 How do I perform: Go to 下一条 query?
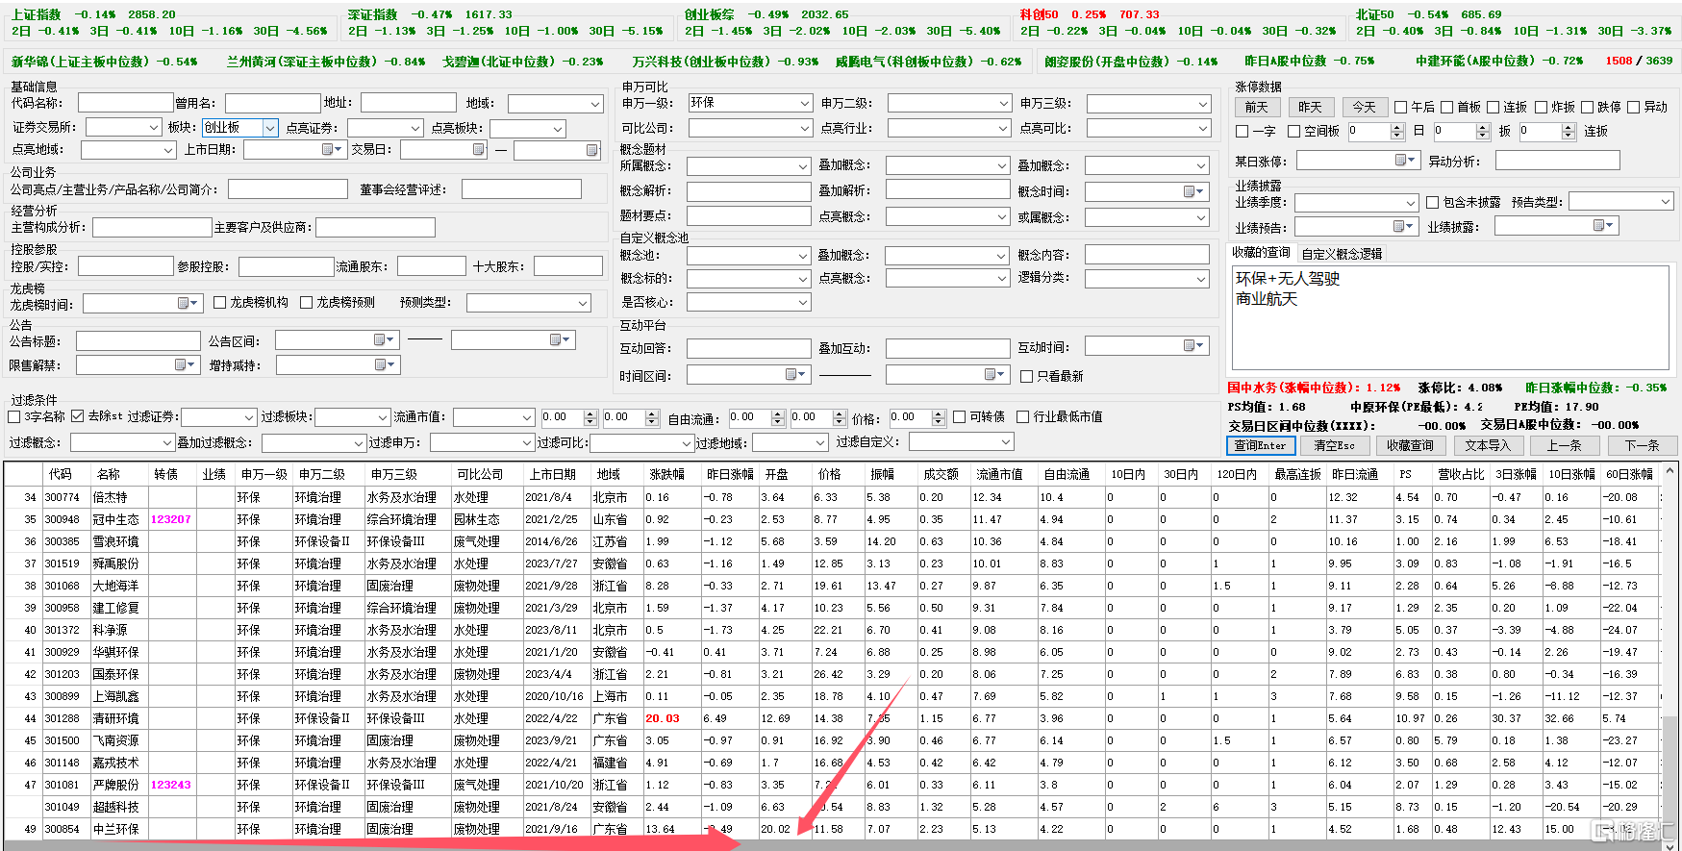point(1642,445)
